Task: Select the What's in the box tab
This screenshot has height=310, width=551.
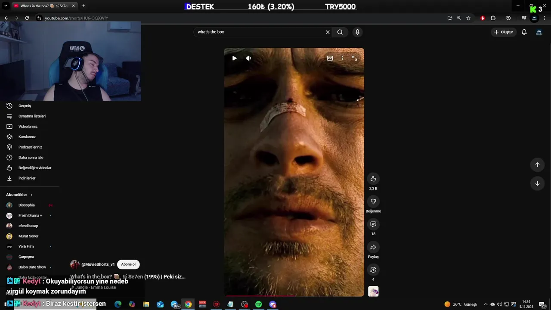Action: click(x=45, y=6)
